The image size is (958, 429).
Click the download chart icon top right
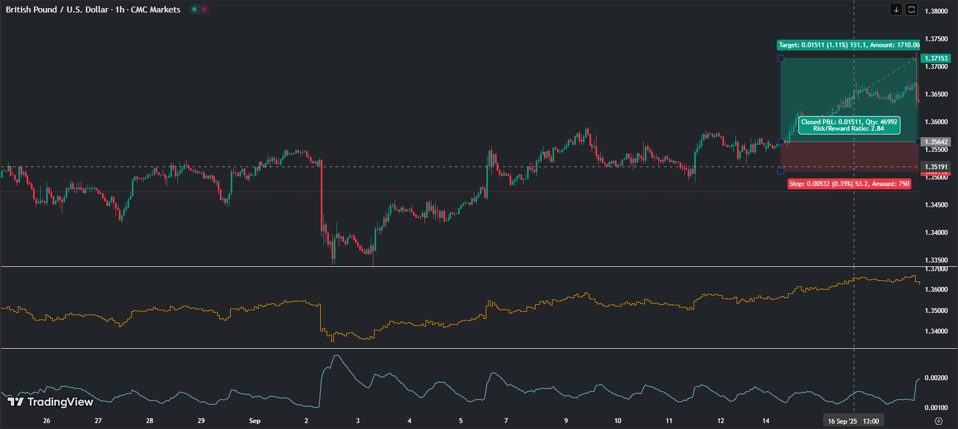point(896,9)
